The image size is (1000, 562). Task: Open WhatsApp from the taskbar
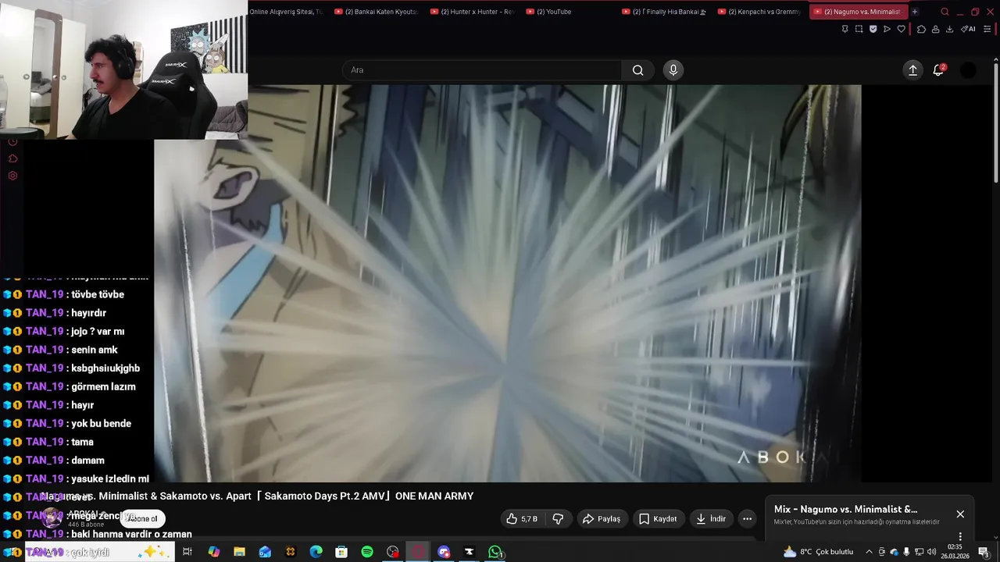point(495,552)
